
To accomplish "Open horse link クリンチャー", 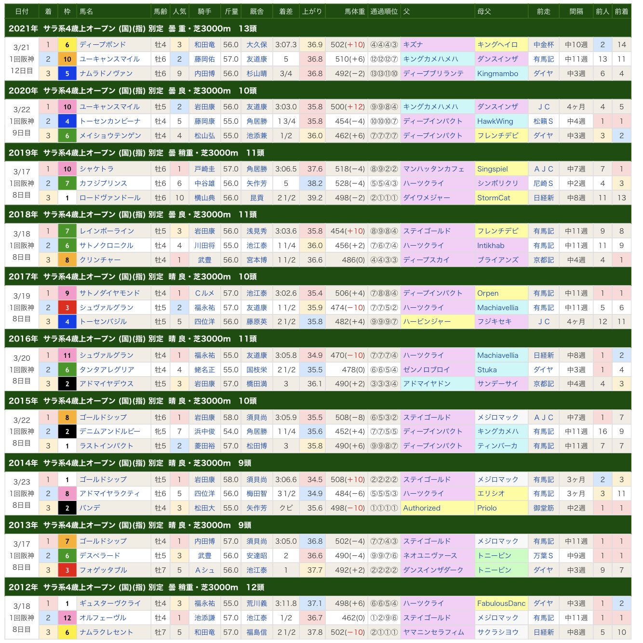I will (100, 260).
